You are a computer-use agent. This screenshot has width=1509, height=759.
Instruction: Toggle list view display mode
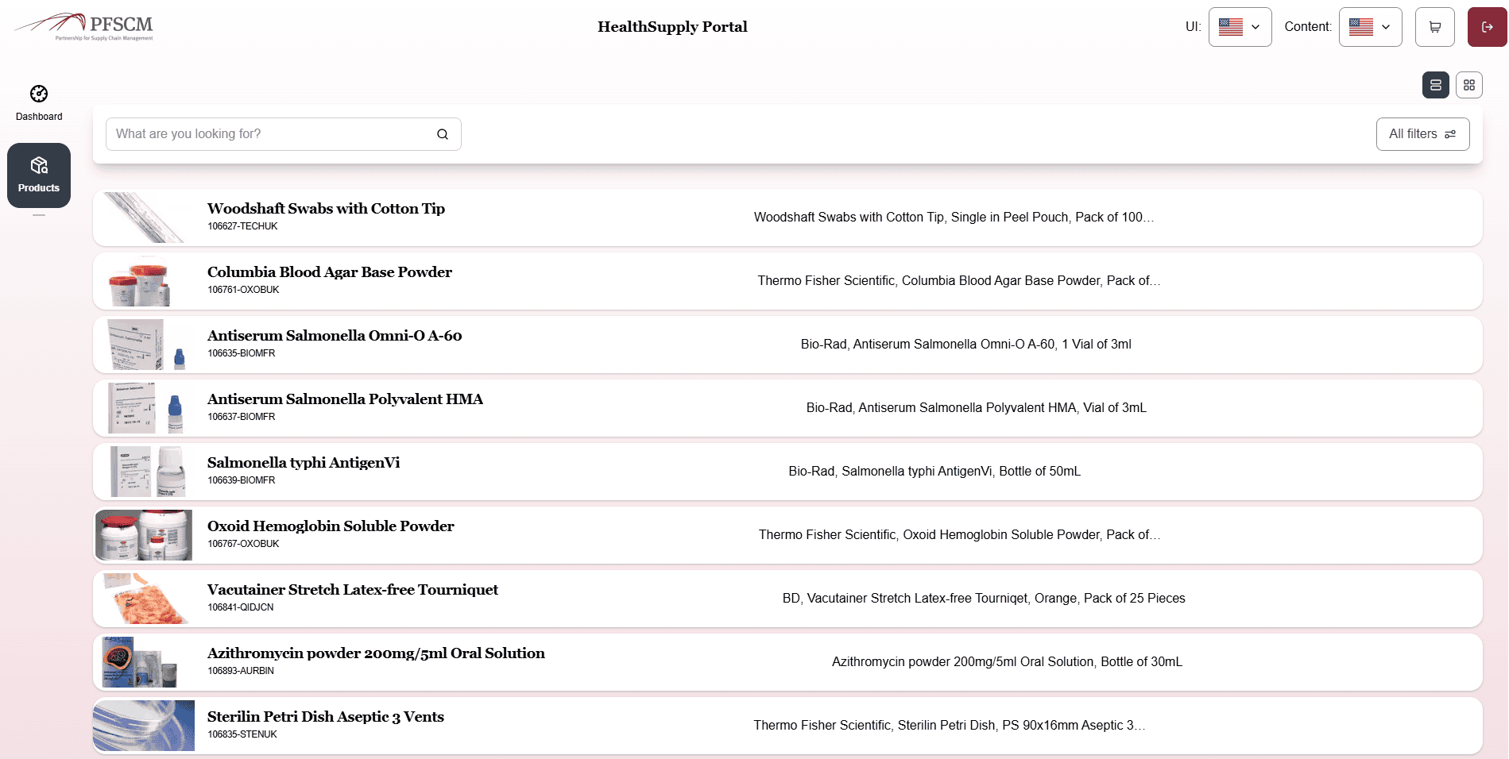pyautogui.click(x=1435, y=85)
